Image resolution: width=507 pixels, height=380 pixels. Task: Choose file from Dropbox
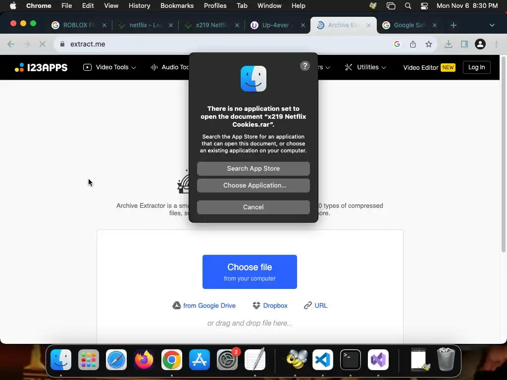click(x=270, y=305)
